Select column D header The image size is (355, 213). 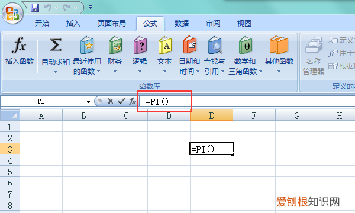[169, 115]
